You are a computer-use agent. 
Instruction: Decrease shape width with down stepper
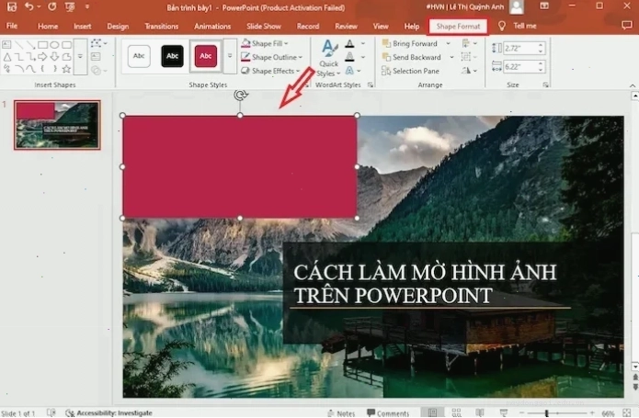541,69
